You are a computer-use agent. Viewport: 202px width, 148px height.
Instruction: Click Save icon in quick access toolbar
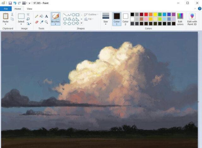[10, 3]
